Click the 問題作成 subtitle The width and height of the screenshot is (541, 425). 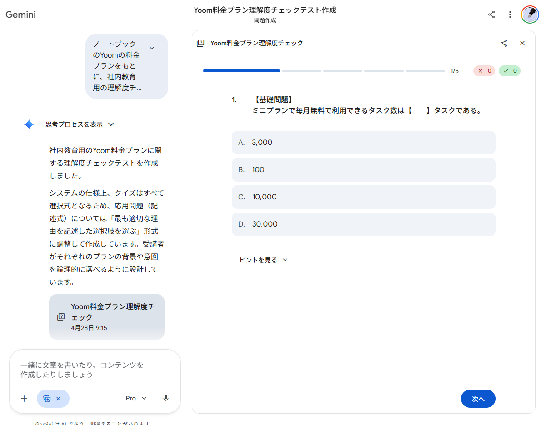click(265, 20)
